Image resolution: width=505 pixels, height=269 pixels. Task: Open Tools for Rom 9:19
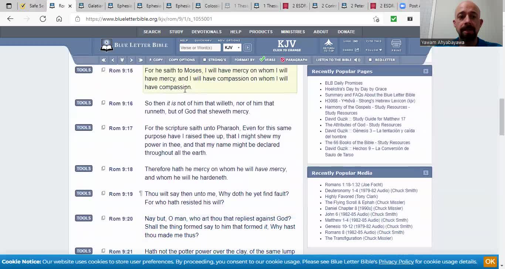(84, 193)
